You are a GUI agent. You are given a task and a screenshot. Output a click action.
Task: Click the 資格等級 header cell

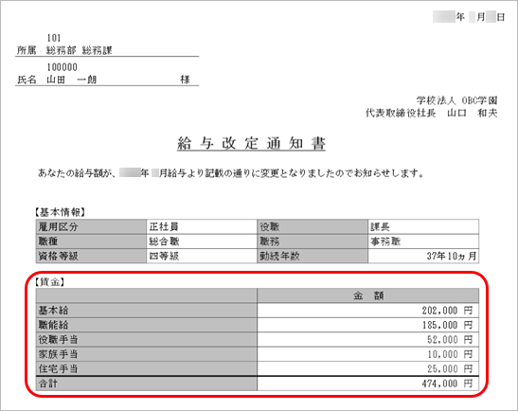click(91, 256)
